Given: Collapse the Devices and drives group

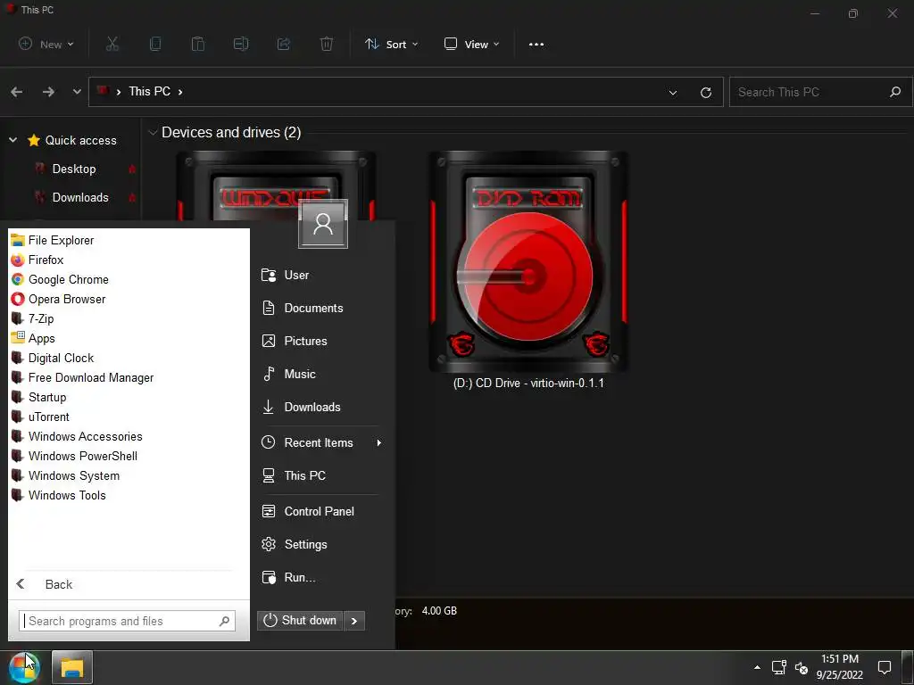Looking at the screenshot, I should tap(153, 133).
